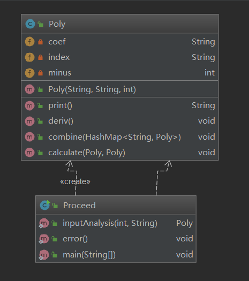Click the method icon beside the Poly constructor

click(x=29, y=89)
